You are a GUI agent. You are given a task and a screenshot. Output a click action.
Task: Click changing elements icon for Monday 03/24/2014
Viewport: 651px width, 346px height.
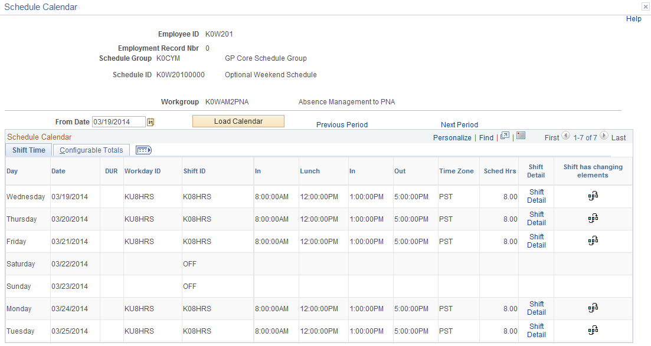point(593,308)
